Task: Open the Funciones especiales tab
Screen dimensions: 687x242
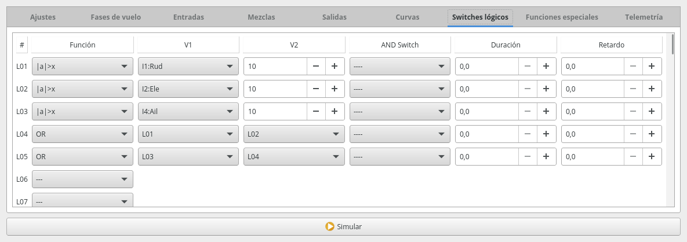Action: tap(562, 17)
